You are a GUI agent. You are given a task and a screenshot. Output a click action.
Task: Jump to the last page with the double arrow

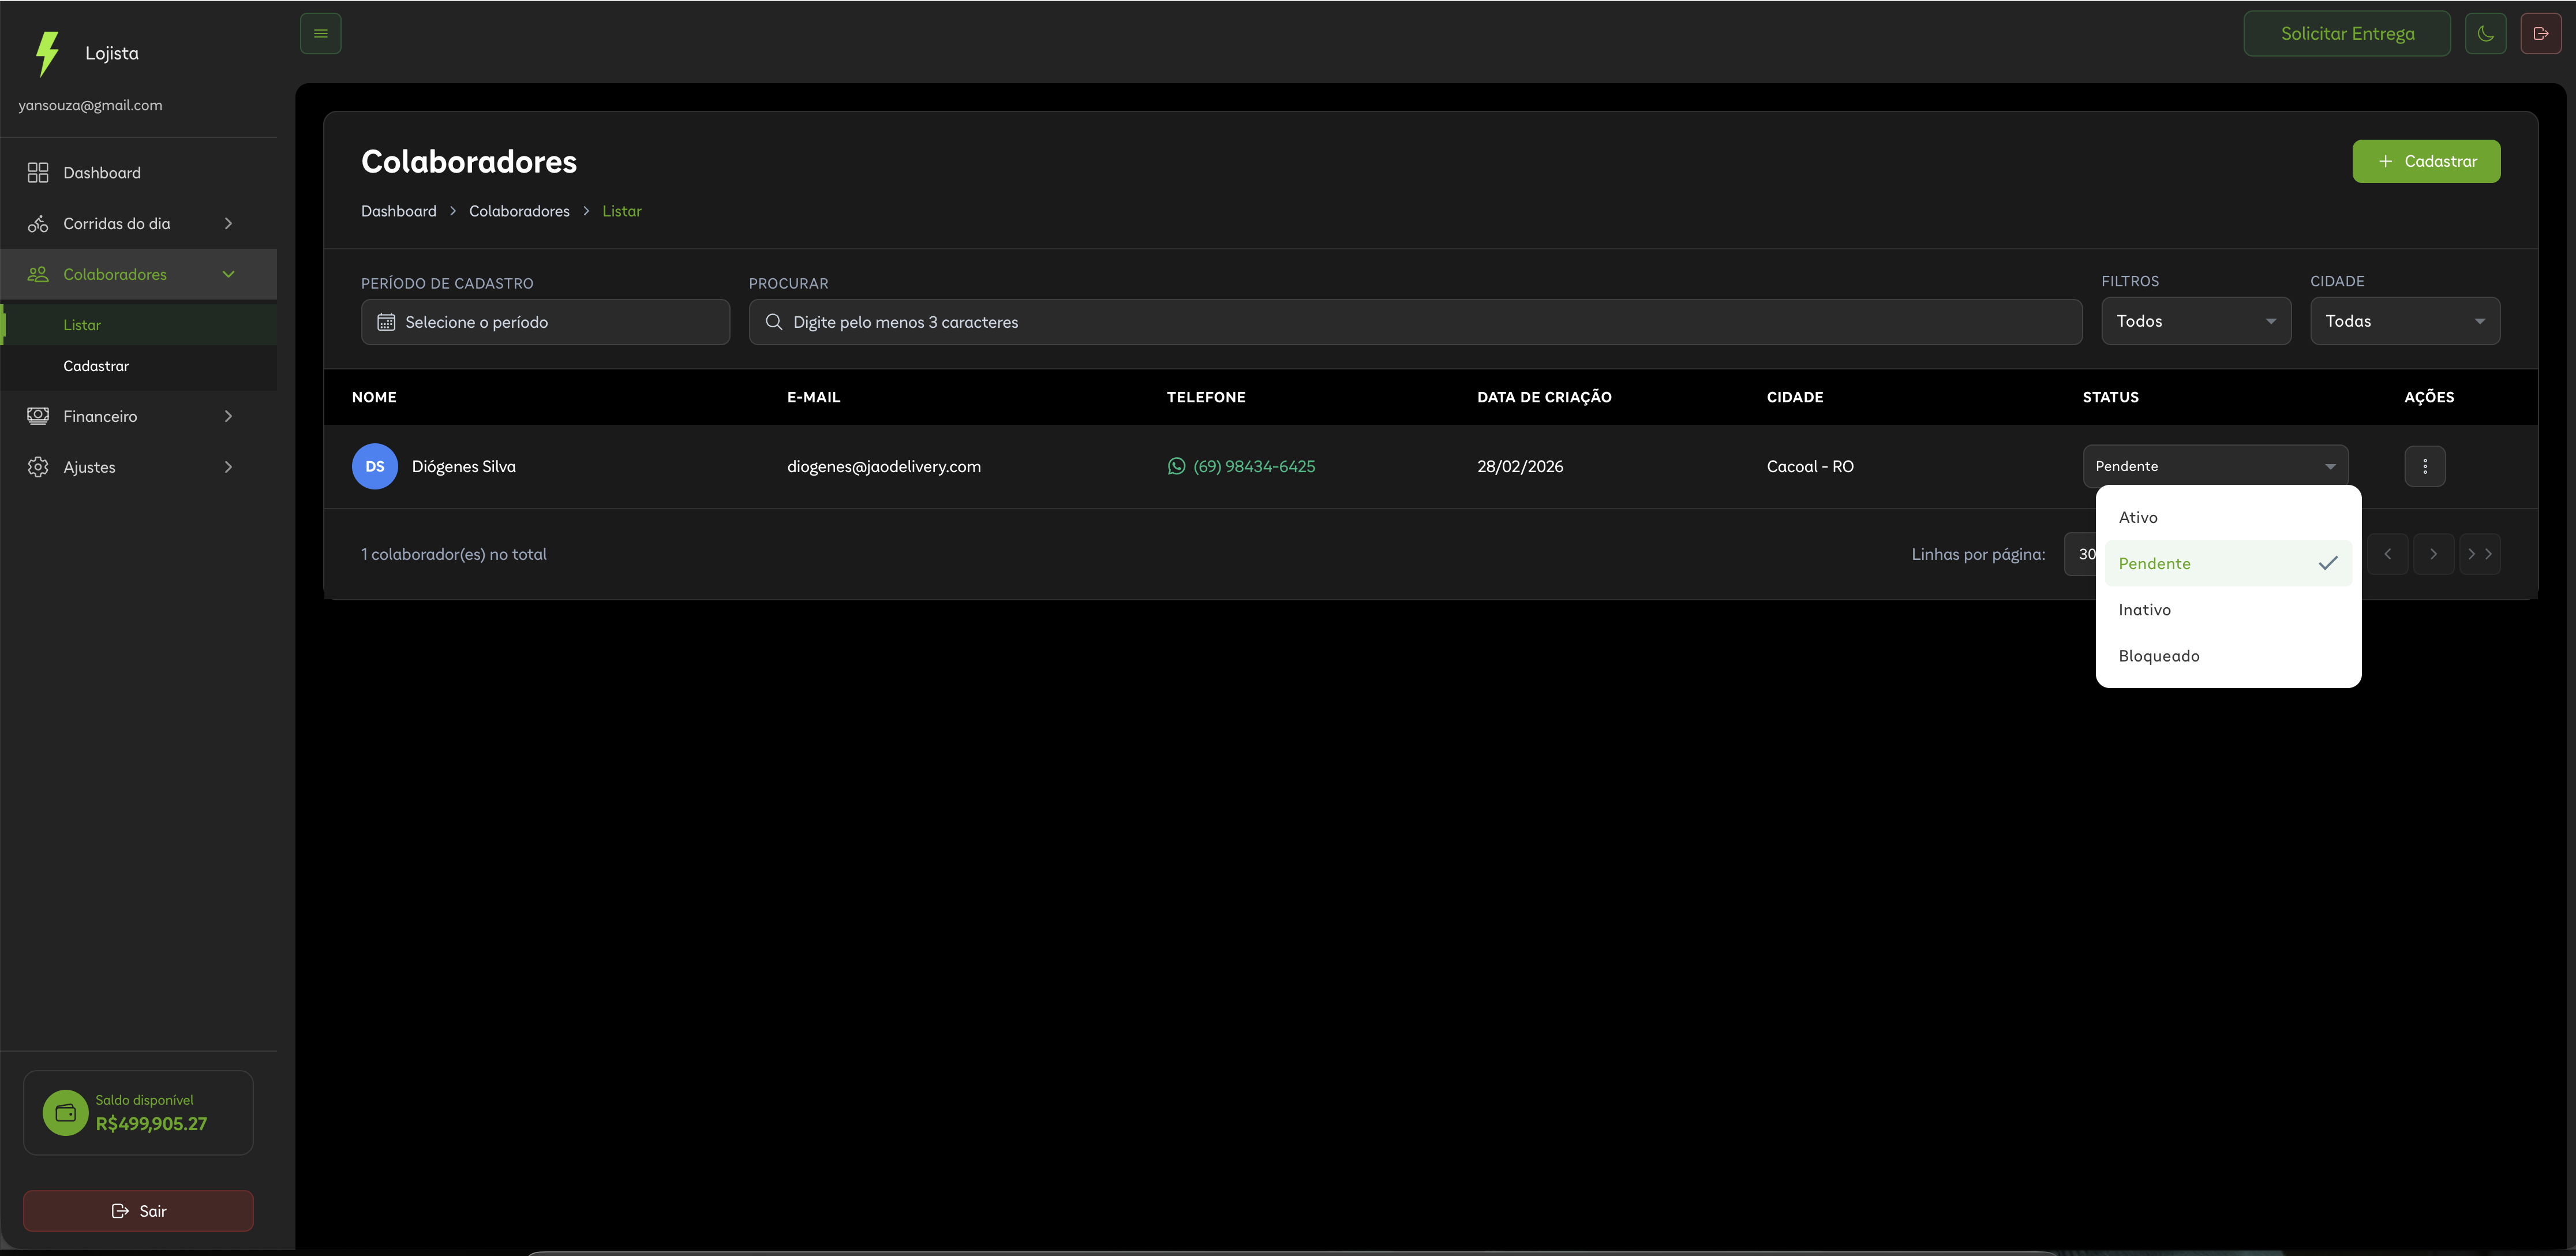[2479, 554]
